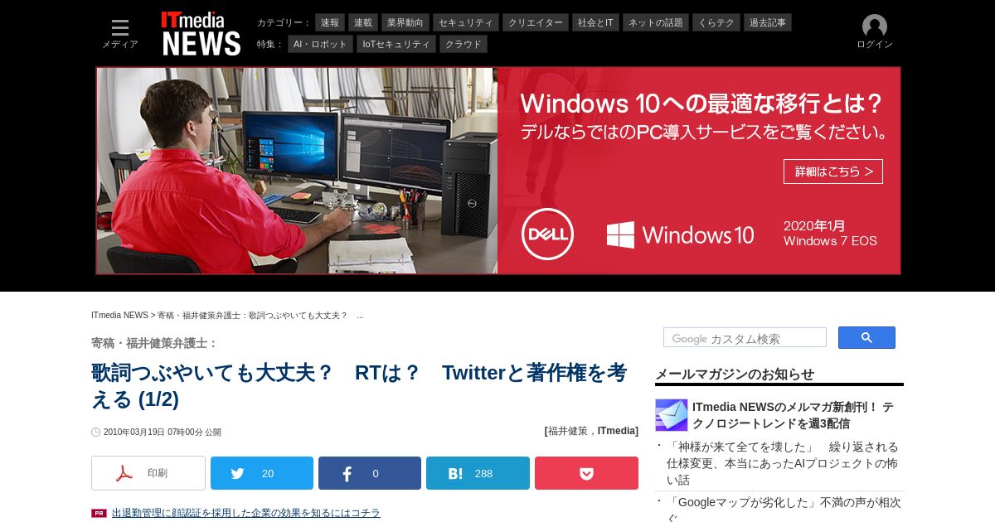
Task: Open the IoTセキュリティ feature
Action: click(x=396, y=44)
